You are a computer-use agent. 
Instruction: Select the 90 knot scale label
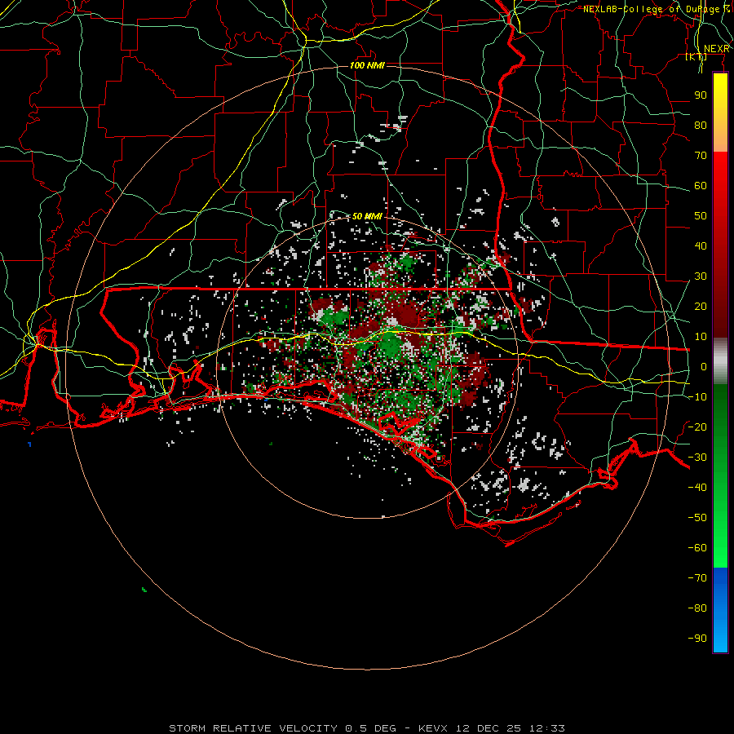701,95
